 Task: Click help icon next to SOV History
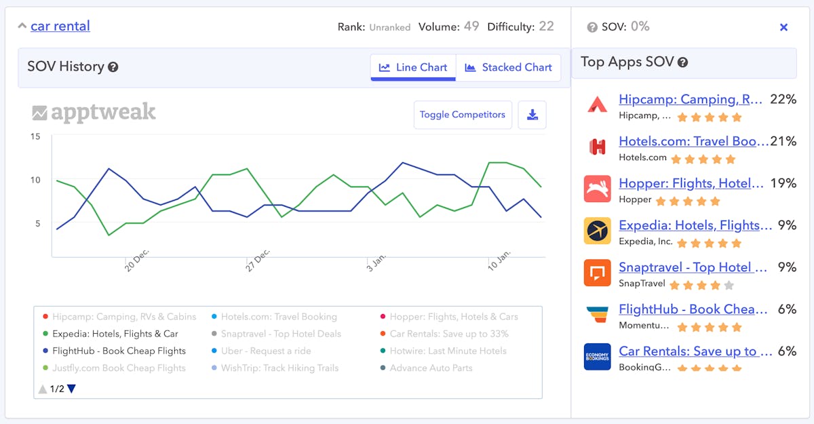[113, 67]
